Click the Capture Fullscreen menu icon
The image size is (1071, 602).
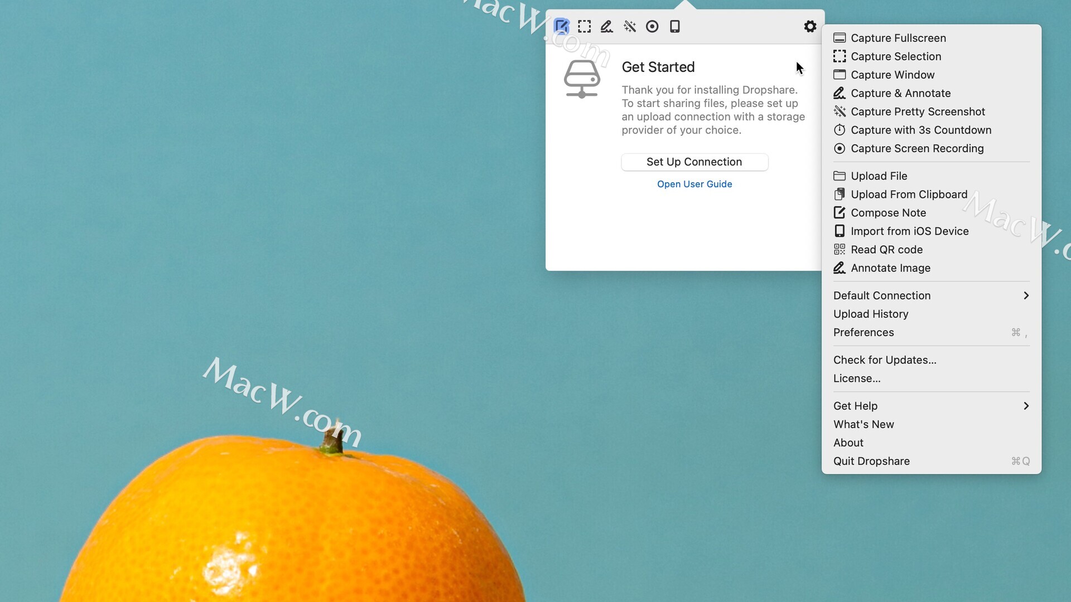click(x=840, y=38)
